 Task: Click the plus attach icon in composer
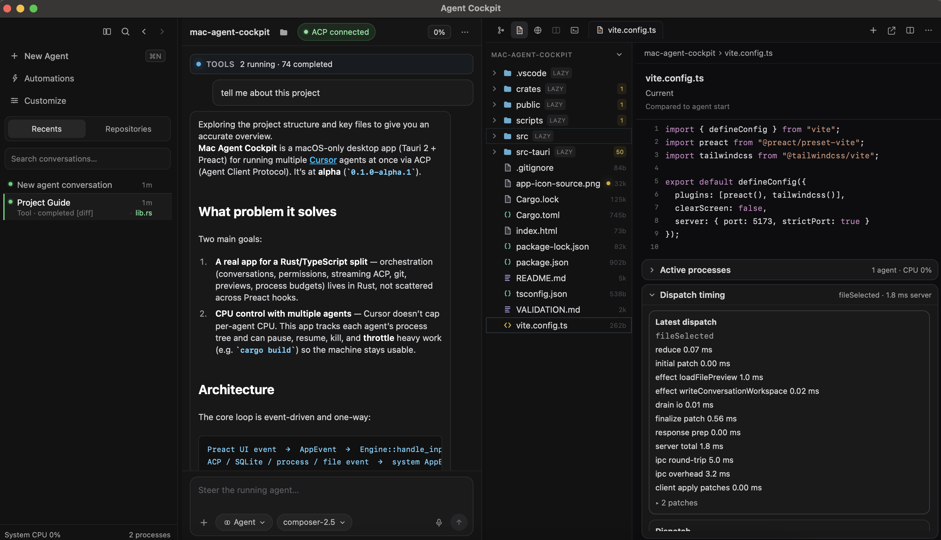[x=204, y=522]
